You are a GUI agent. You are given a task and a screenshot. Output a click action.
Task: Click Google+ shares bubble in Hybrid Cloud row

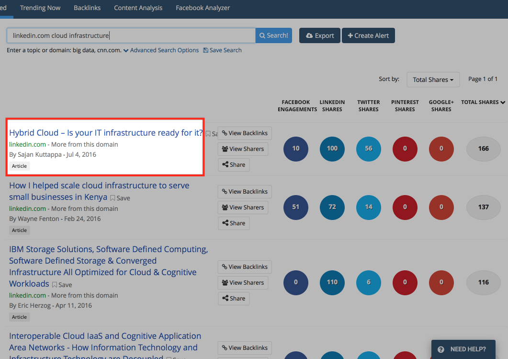click(441, 149)
